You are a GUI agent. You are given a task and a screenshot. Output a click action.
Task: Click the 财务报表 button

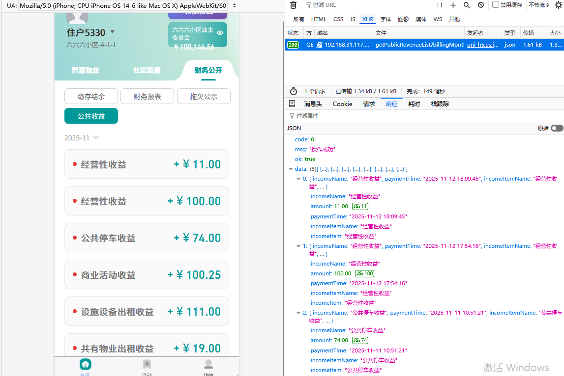(148, 97)
